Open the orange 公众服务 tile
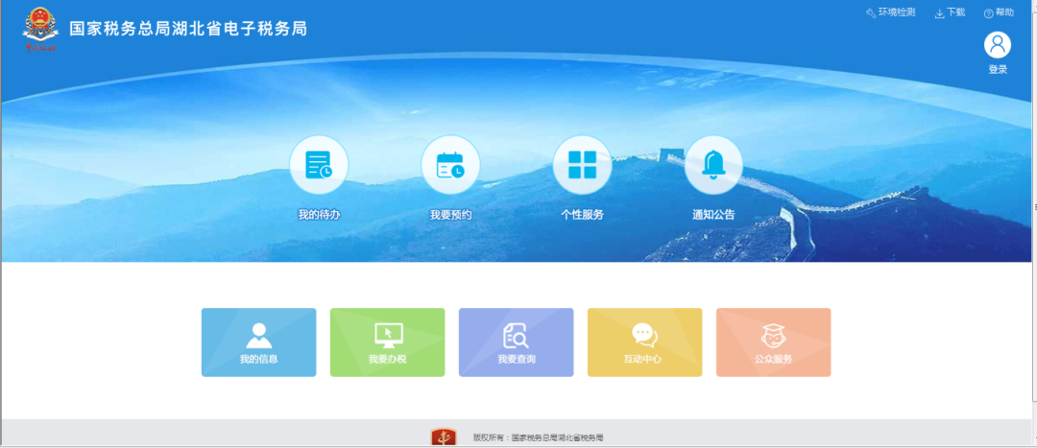1037x448 pixels. [x=773, y=342]
